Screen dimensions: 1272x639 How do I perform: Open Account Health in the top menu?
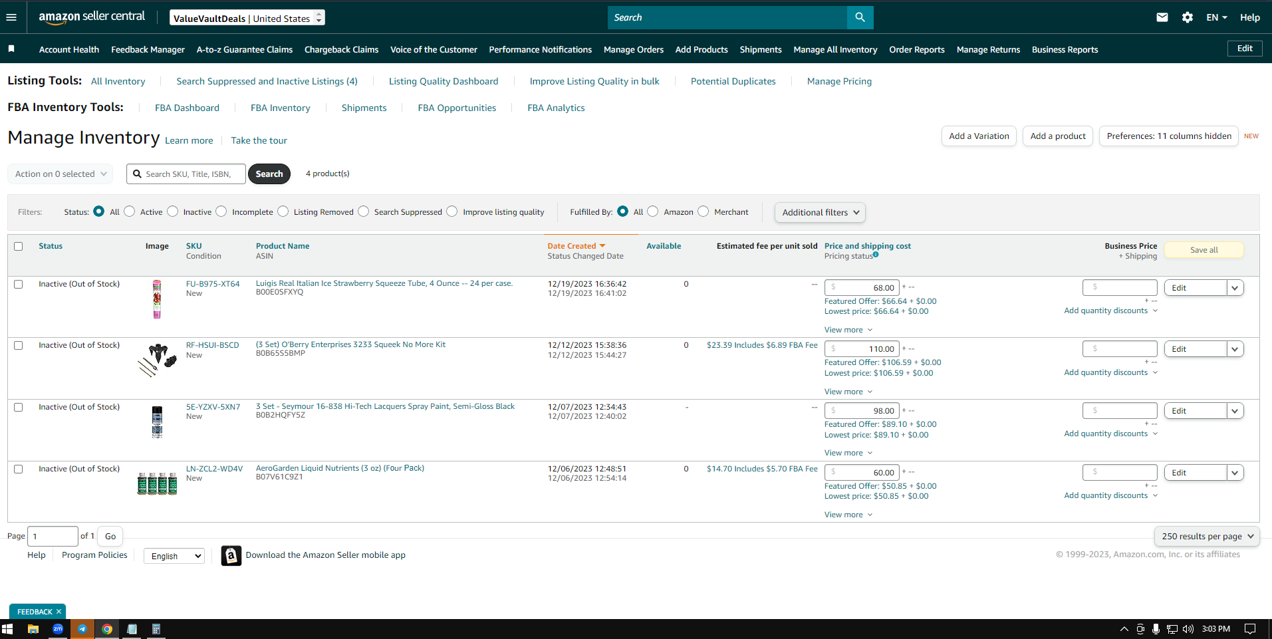pyautogui.click(x=69, y=50)
